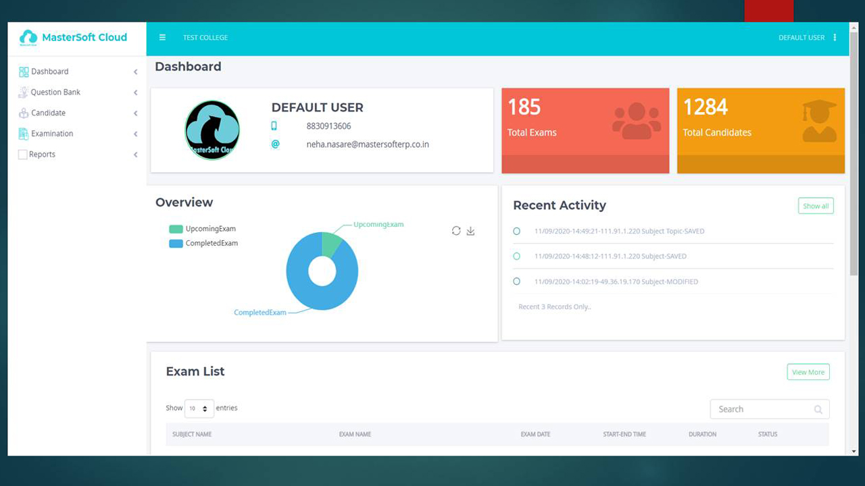Expand the Candidate menu chevron
Viewport: 865px width, 486px height.
coord(135,113)
